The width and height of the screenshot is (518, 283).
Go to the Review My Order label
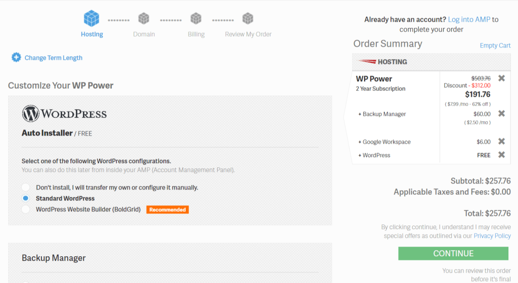click(248, 34)
